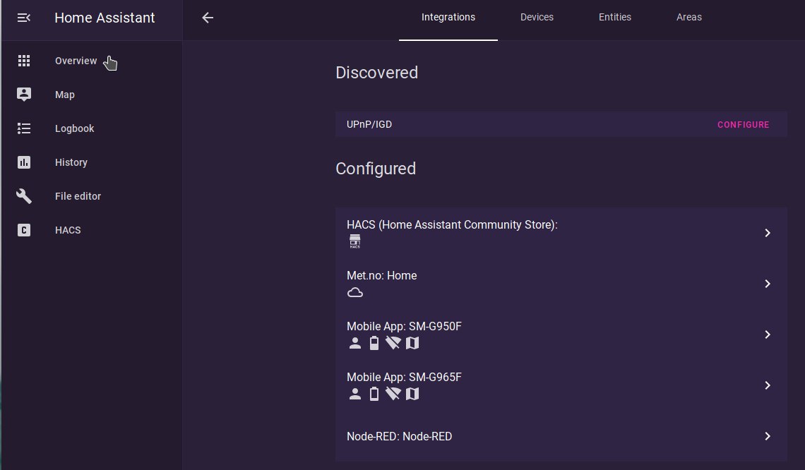Screen dimensions: 805x470
Task: Click map icon under SM-G965F
Action: click(412, 394)
